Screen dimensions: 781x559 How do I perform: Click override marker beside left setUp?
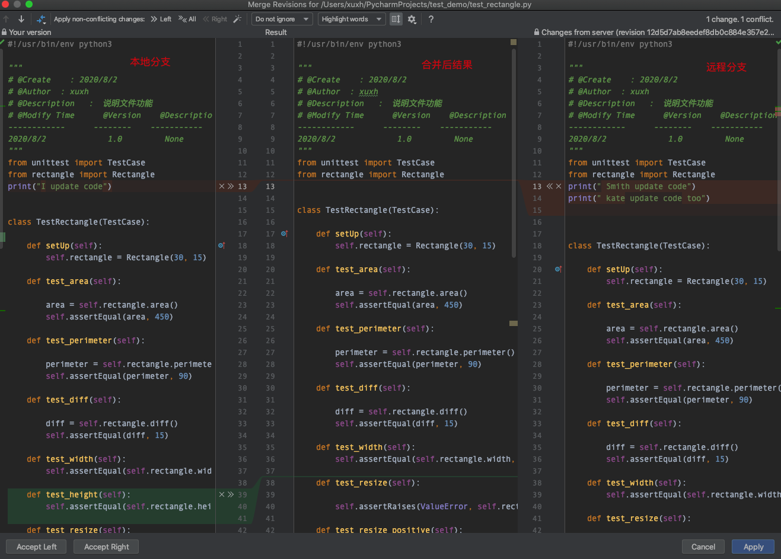tap(221, 245)
